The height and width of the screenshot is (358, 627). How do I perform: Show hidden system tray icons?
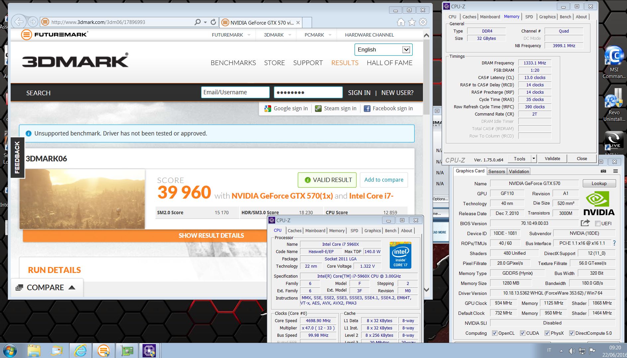(x=561, y=351)
